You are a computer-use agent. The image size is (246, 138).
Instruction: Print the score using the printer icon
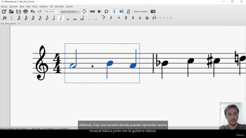coord(25,11)
